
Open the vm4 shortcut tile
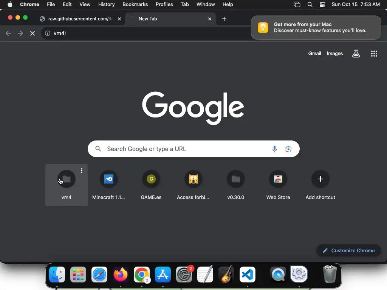67,185
